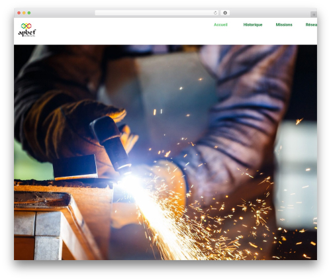Add a new tab with plus button

pyautogui.click(x=314, y=15)
